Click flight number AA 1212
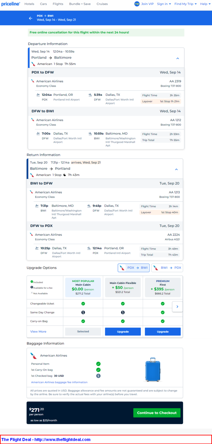 click(176, 120)
